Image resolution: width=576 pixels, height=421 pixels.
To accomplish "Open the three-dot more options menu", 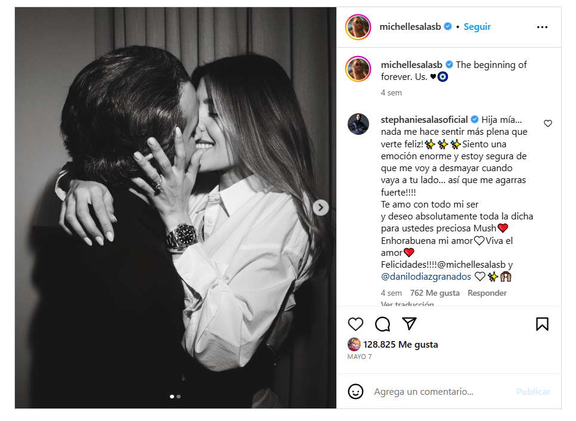I will click(542, 27).
